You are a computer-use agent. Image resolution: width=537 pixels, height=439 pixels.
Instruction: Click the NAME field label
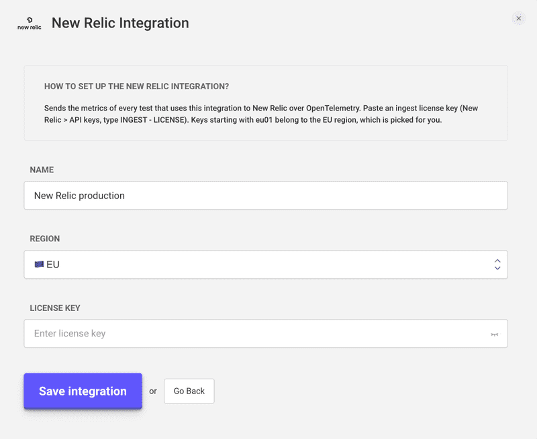[42, 170]
